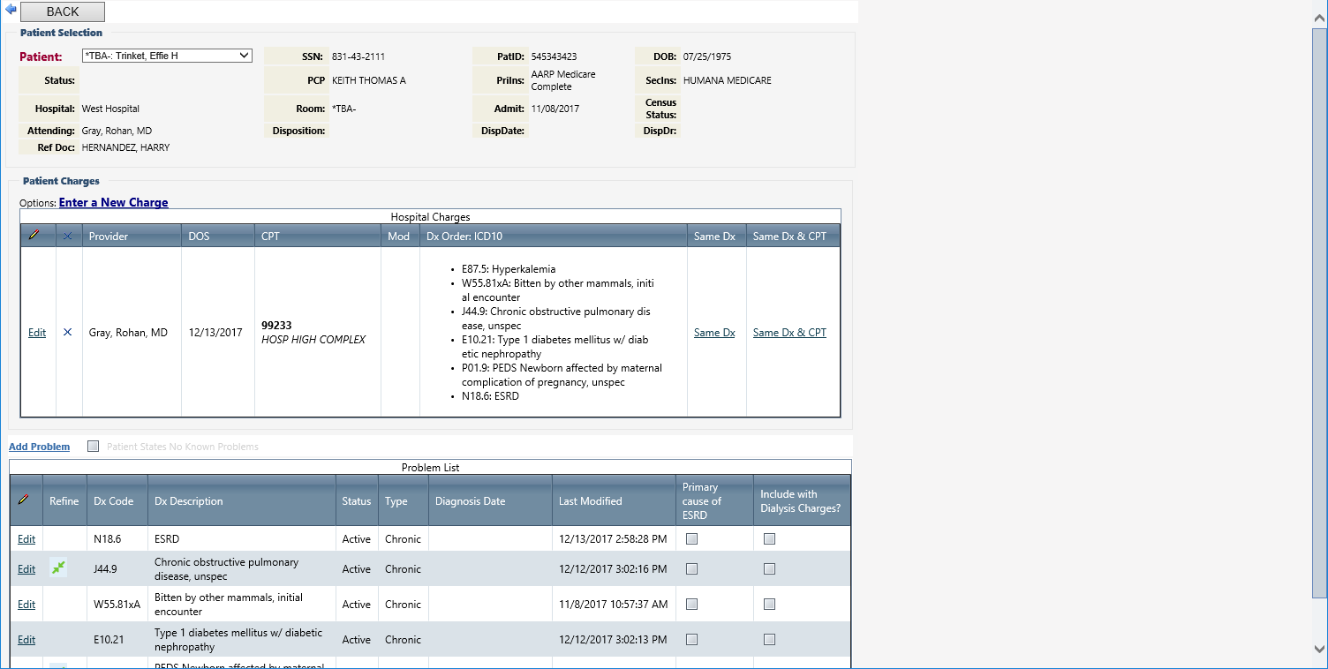Click pencil icon in Hospital Charges header
1328x669 pixels.
(34, 236)
